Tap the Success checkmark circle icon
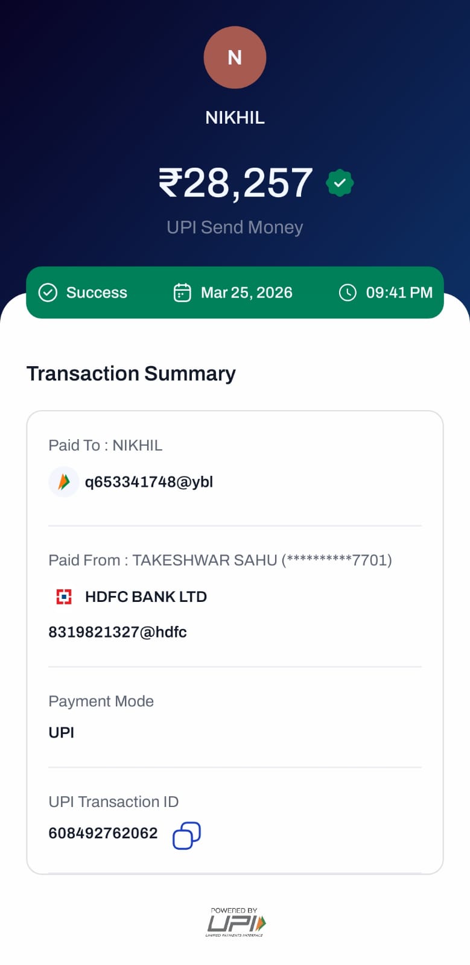This screenshot has width=470, height=965. [48, 293]
